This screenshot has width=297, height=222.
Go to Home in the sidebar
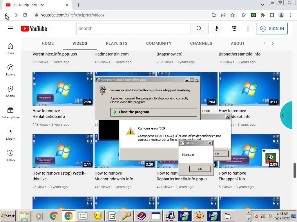(10, 49)
